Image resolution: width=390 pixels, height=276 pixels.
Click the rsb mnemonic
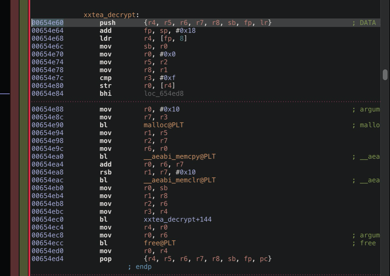coord(106,172)
